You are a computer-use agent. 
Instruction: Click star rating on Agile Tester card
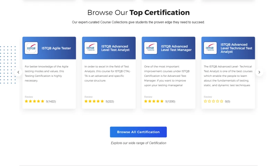tap(34, 101)
